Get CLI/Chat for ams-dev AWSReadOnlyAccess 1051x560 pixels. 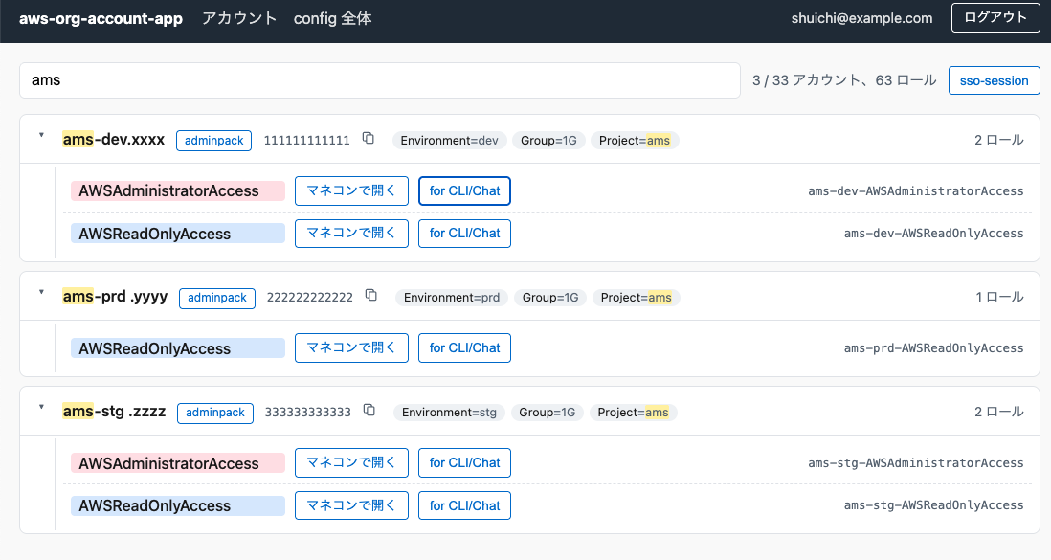tap(464, 234)
